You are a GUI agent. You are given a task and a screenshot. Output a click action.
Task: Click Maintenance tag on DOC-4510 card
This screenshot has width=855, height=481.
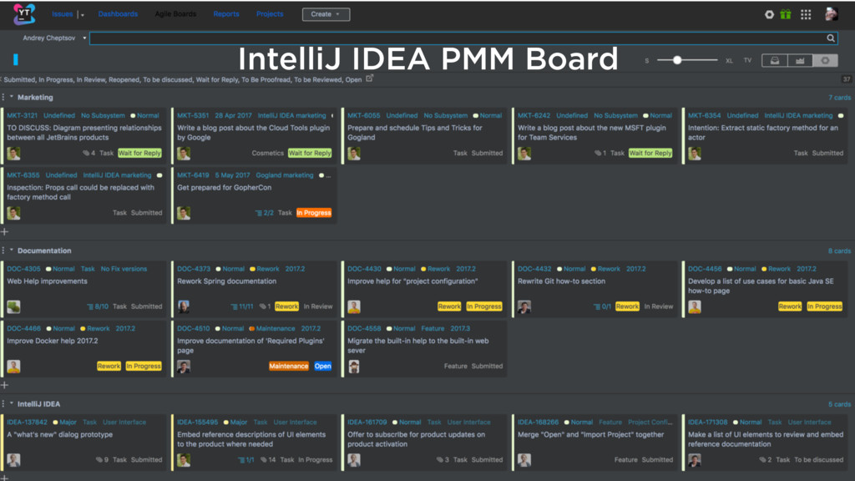(x=288, y=366)
